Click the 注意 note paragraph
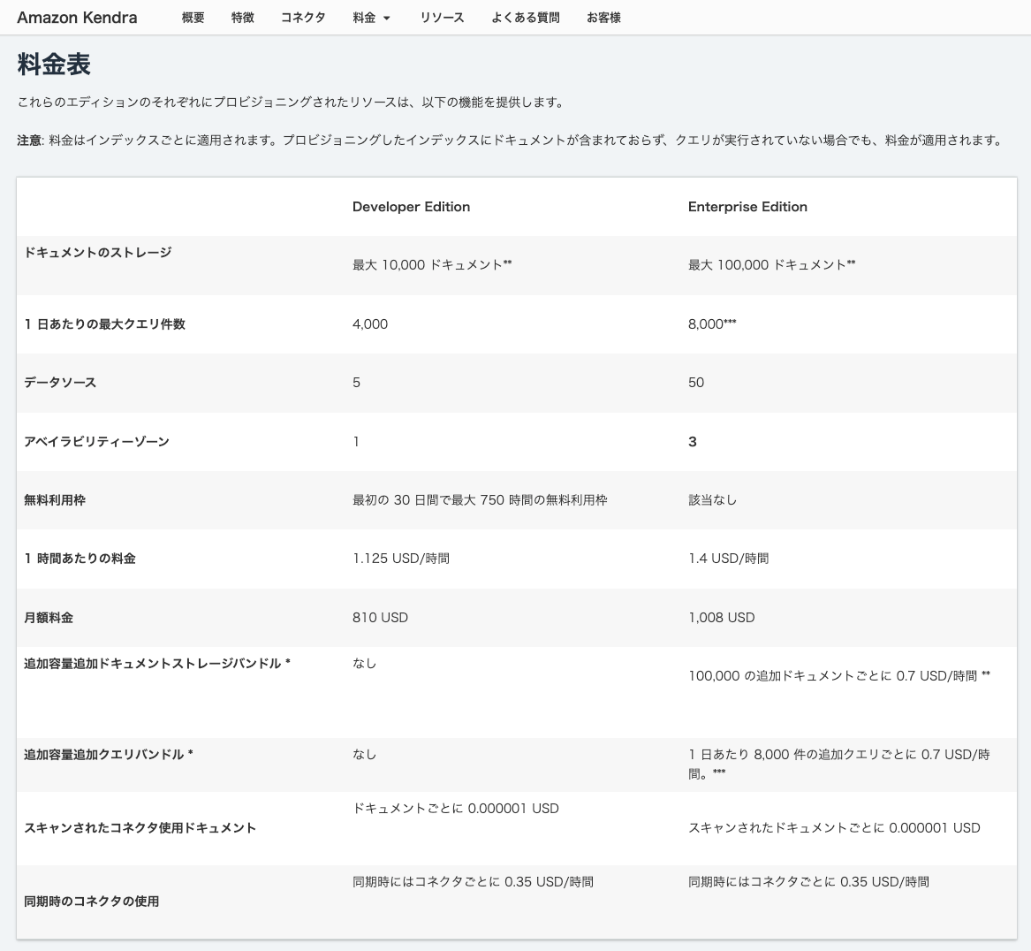1031x951 pixels. click(x=511, y=141)
